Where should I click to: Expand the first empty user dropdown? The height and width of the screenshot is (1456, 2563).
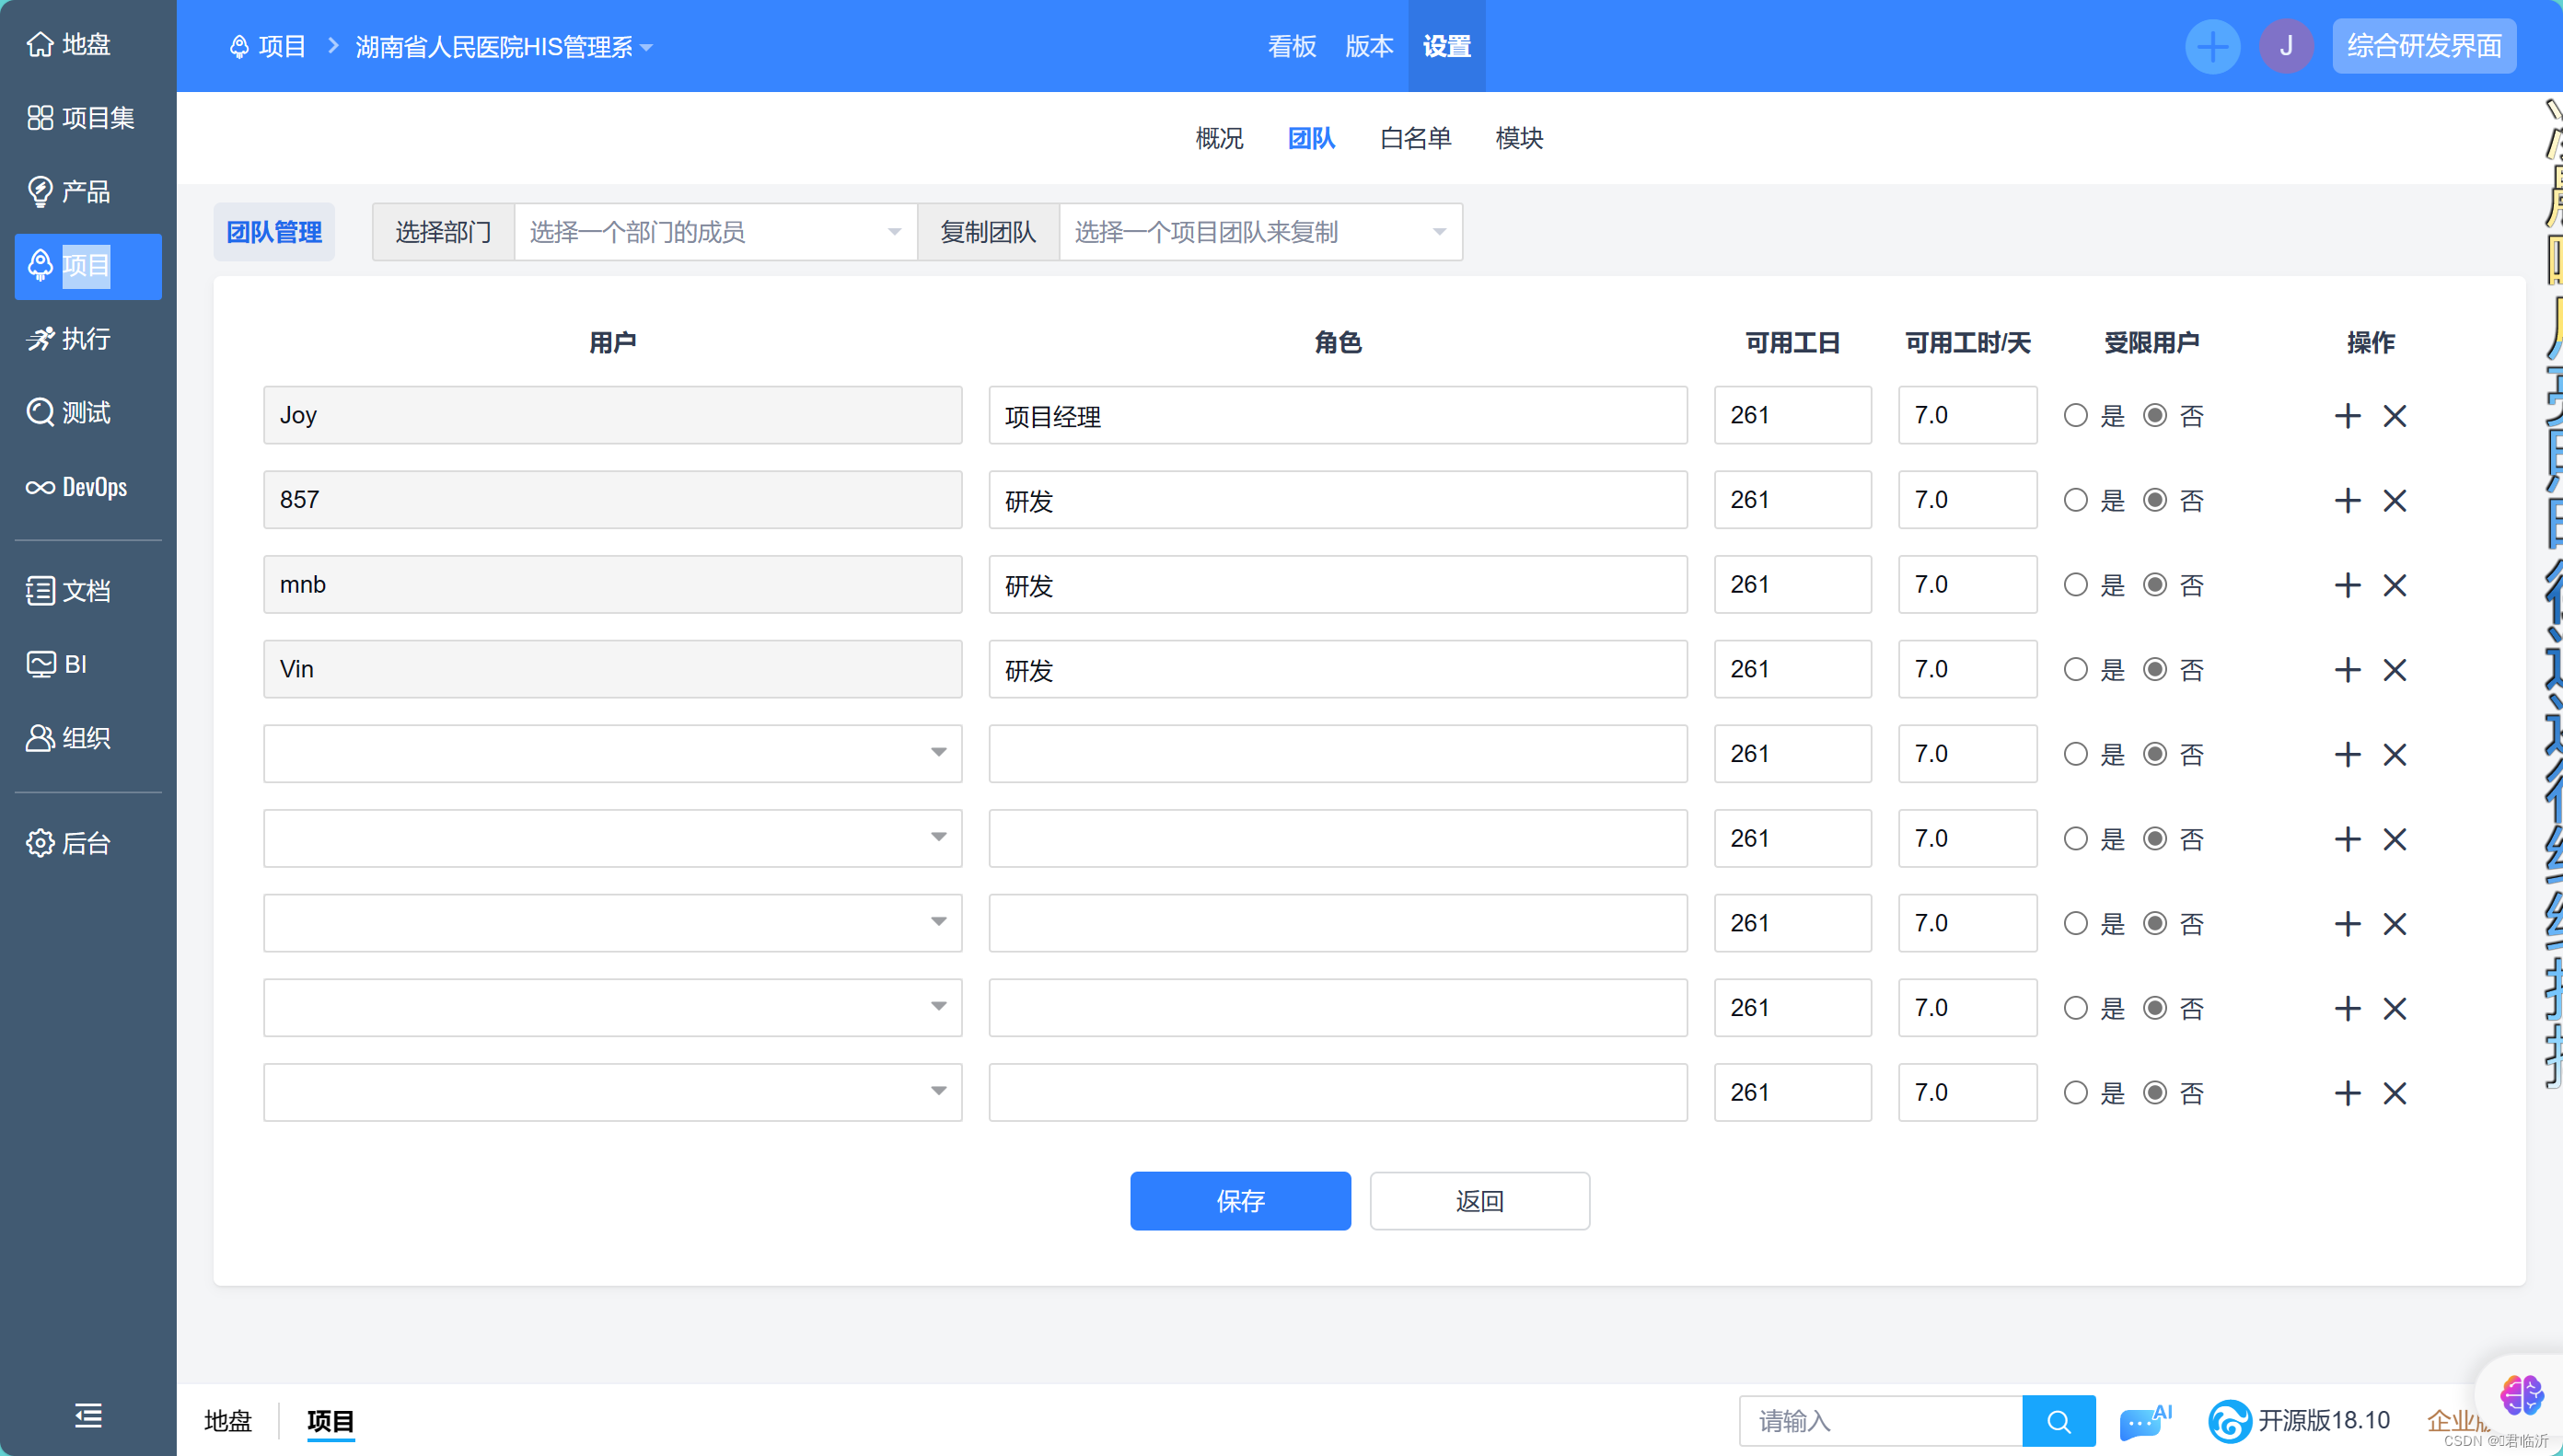[x=612, y=754]
